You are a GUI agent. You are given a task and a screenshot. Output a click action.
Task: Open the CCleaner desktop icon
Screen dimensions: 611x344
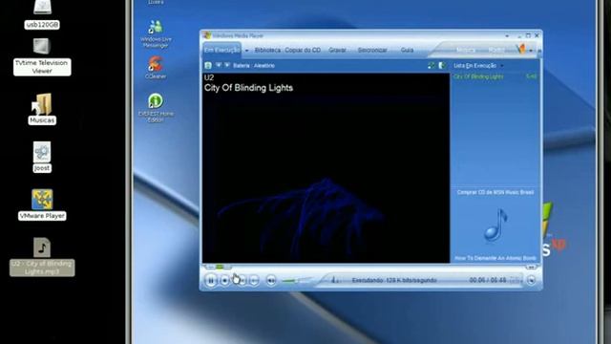click(156, 68)
